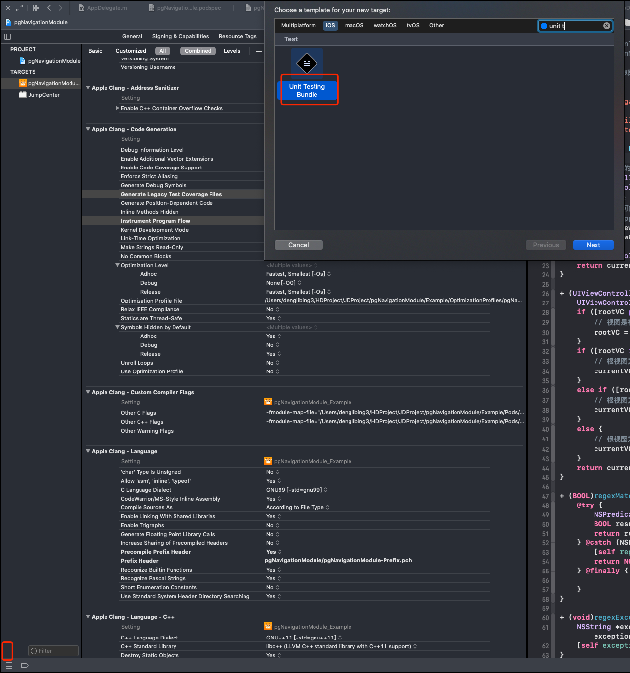The image size is (630, 673).
Task: Click the Cancel button
Action: (x=298, y=245)
